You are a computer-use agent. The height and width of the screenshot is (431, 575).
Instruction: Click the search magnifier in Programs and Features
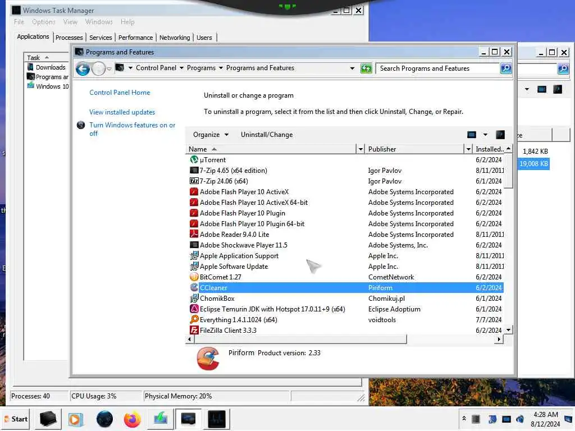[506, 68]
